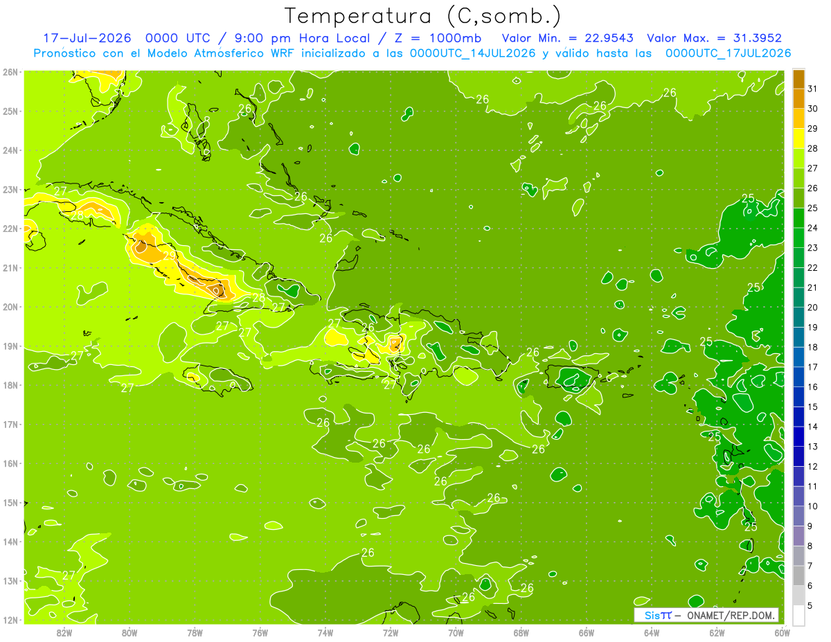Click the latitude axis label "24N"
This screenshot has height=642, width=831.
[10, 150]
